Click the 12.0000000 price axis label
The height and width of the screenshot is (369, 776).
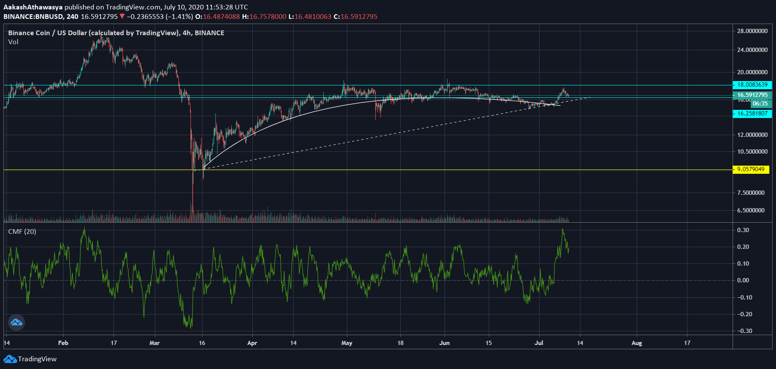tap(752, 135)
